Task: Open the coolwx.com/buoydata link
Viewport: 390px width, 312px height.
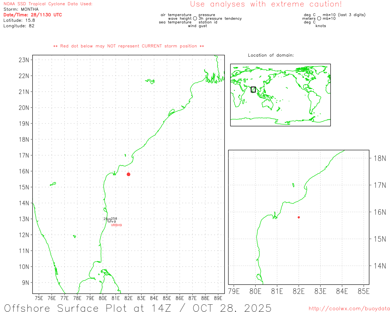Action: click(349, 309)
